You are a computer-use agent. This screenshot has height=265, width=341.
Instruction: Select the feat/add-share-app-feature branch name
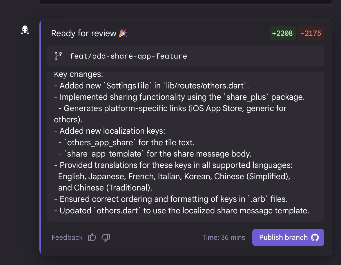point(128,56)
